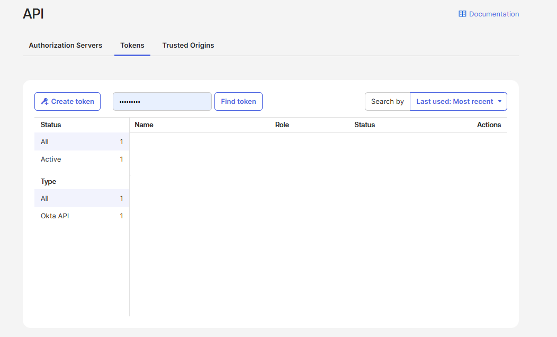Viewport: 557px width, 337px height.
Task: Open the Documentation link
Action: click(x=493, y=14)
